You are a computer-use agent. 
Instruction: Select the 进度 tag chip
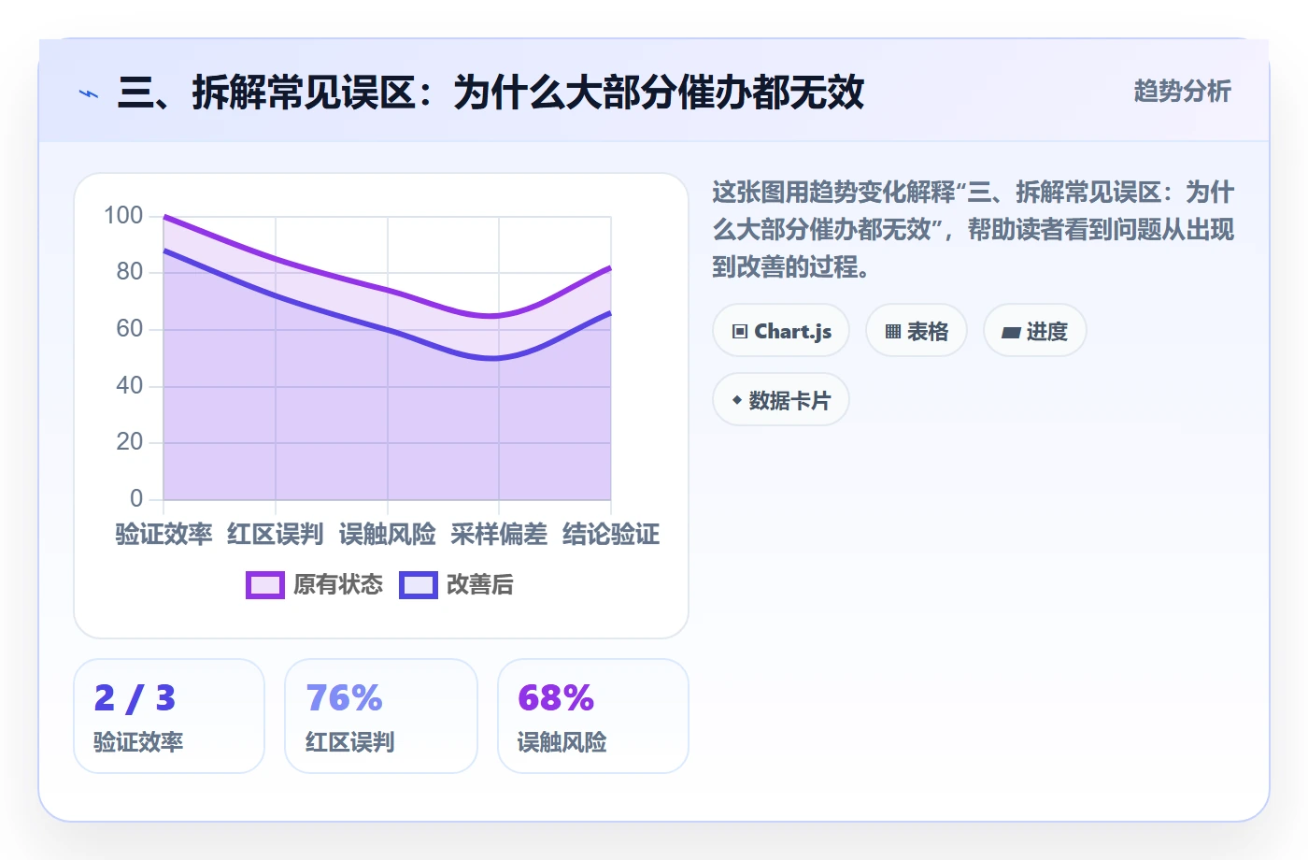(1035, 331)
